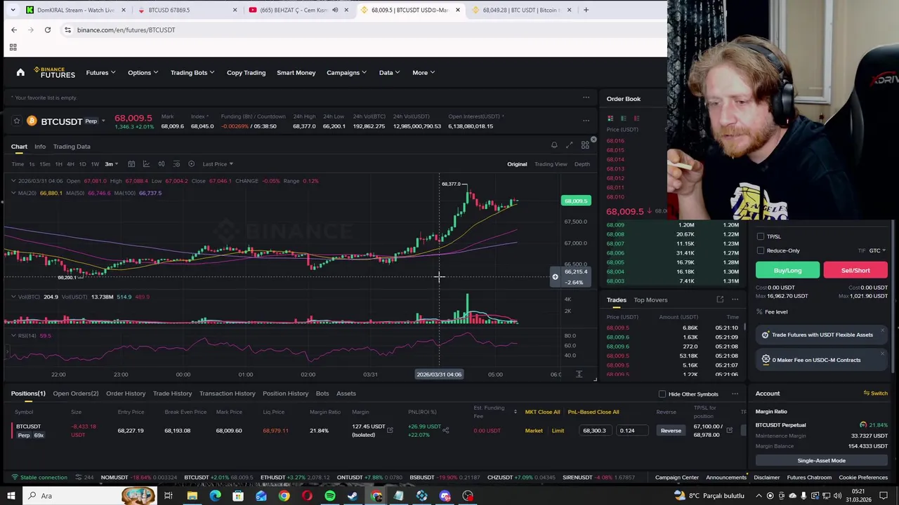Viewport: 899px width, 505px height.
Task: Show asks-only order book view
Action: (x=636, y=119)
